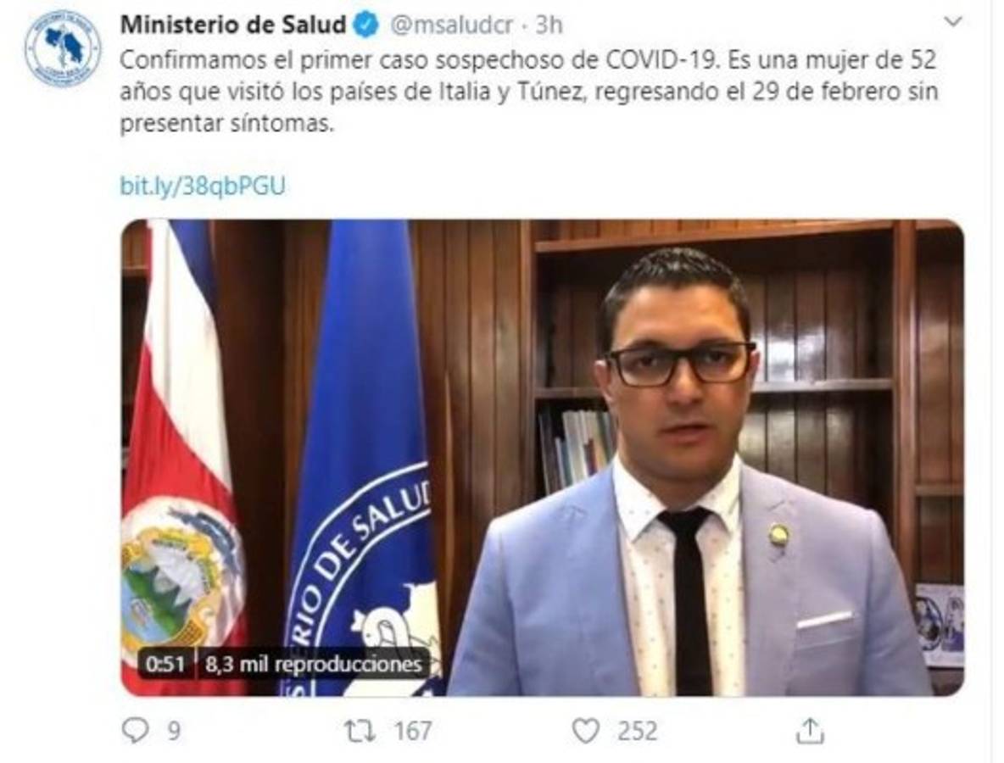
Task: Click the 0:51 video duration badge
Action: (x=165, y=664)
